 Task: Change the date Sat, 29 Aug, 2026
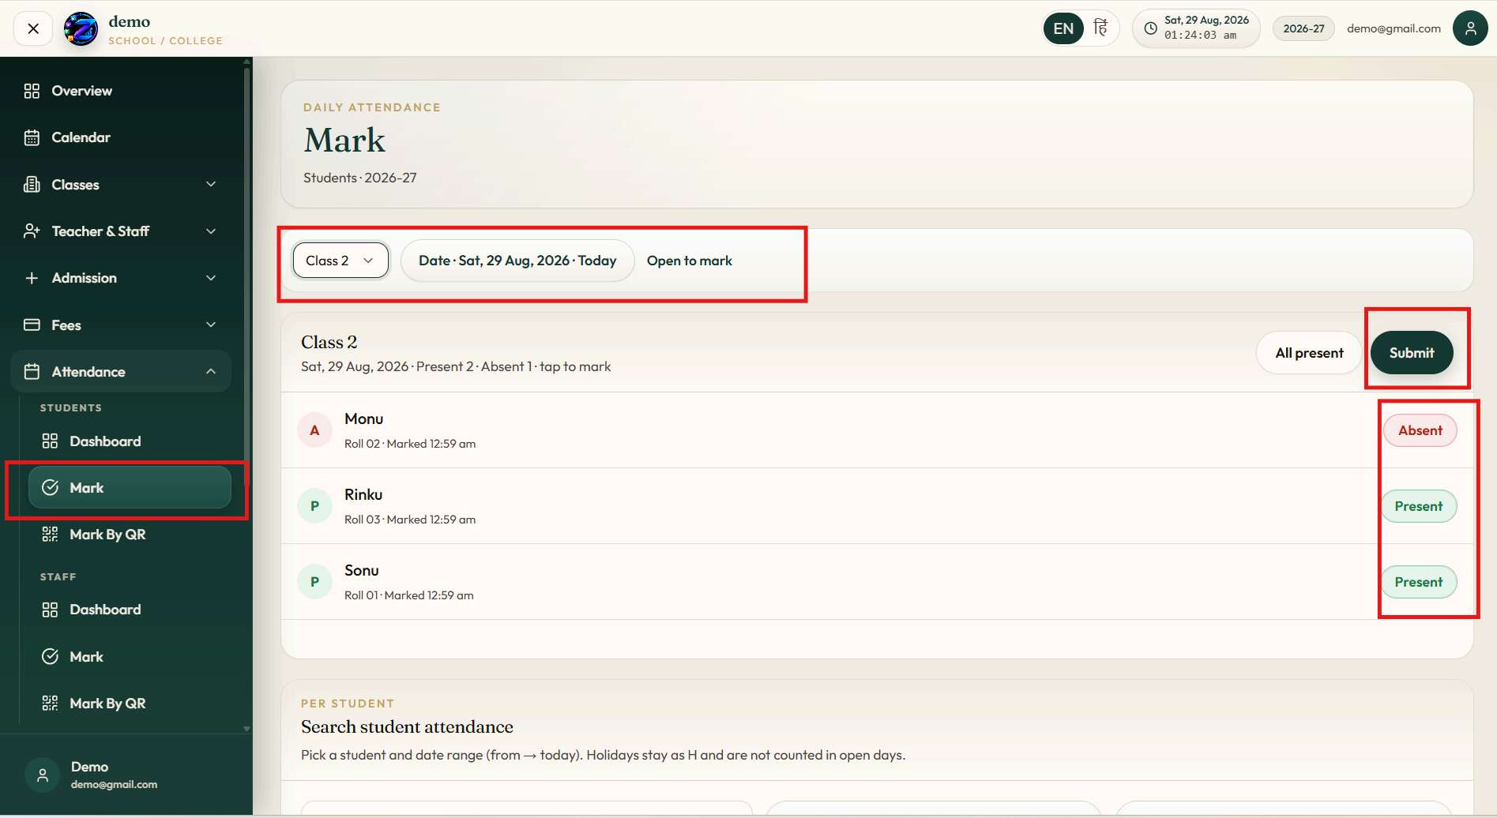[517, 261]
